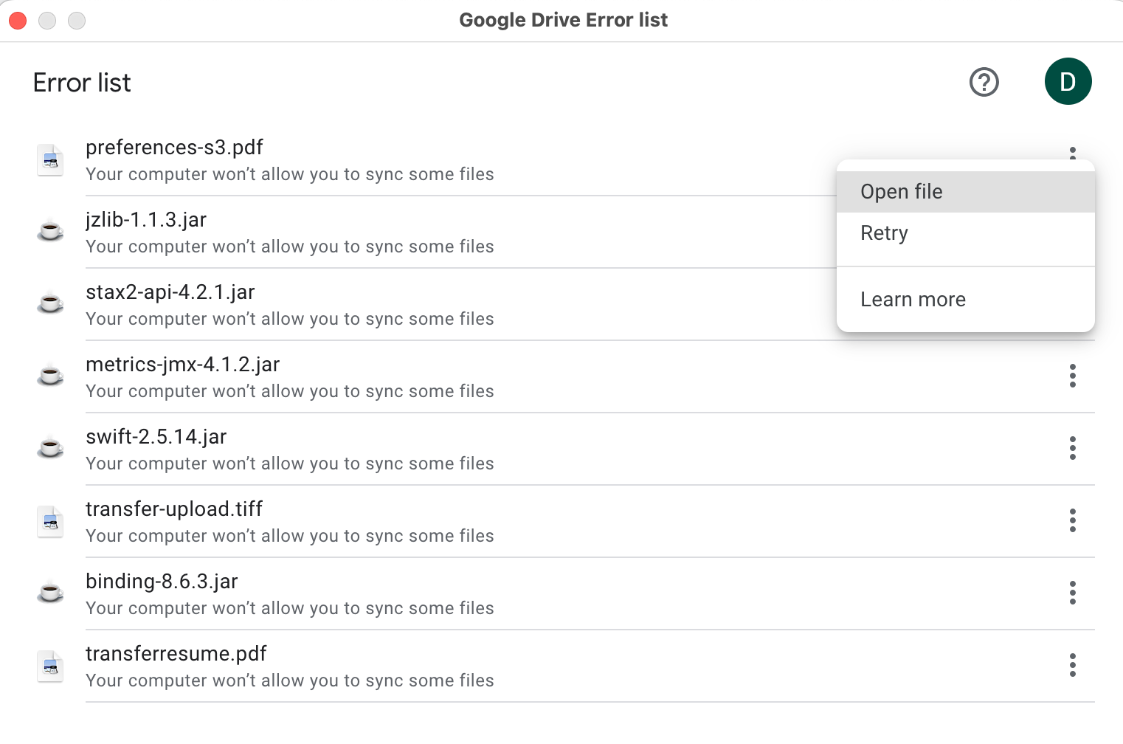This screenshot has height=744, width=1123.
Task: Click the binding-8.6.3.jar Java icon
Action: (50, 594)
